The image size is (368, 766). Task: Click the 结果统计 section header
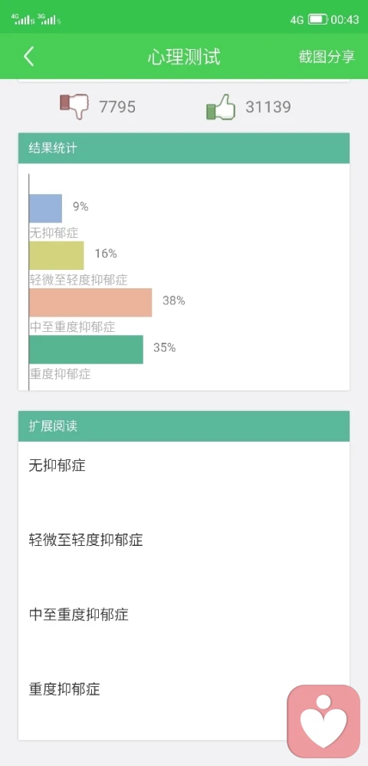pos(184,148)
